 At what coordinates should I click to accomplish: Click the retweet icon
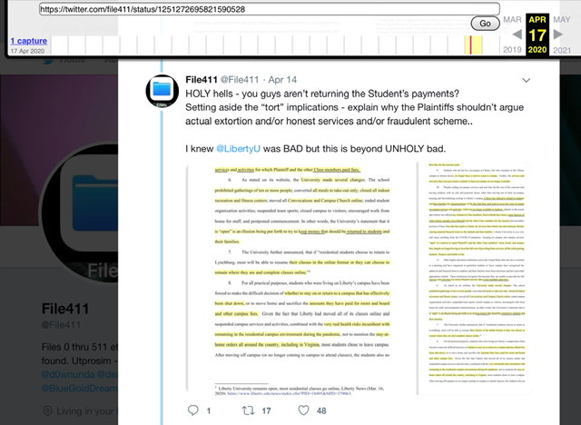click(x=248, y=410)
